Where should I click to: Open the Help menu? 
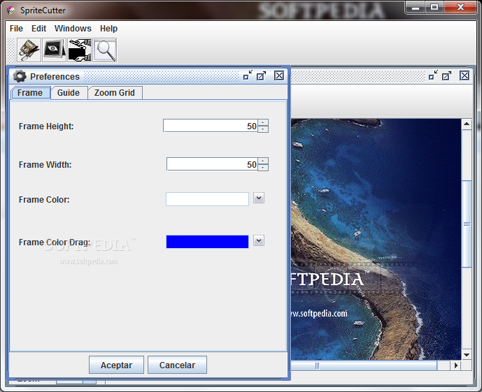tap(108, 29)
